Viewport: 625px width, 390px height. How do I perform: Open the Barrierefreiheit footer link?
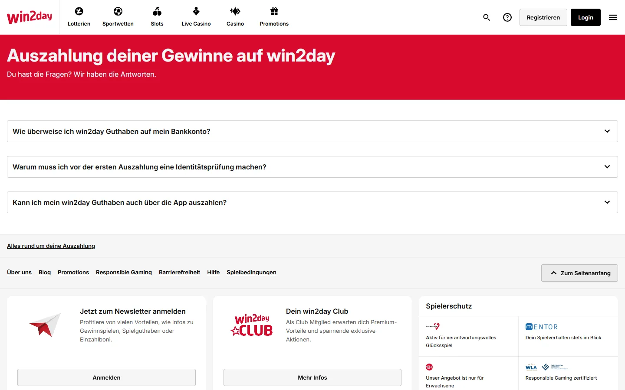[x=179, y=272]
